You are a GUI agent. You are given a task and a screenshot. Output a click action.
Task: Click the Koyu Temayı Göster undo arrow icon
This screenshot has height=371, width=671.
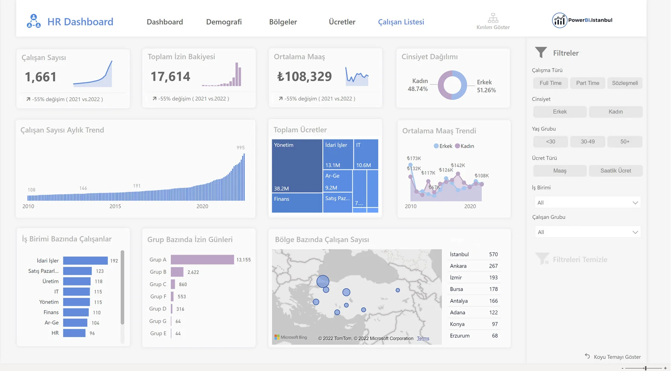pyautogui.click(x=587, y=356)
